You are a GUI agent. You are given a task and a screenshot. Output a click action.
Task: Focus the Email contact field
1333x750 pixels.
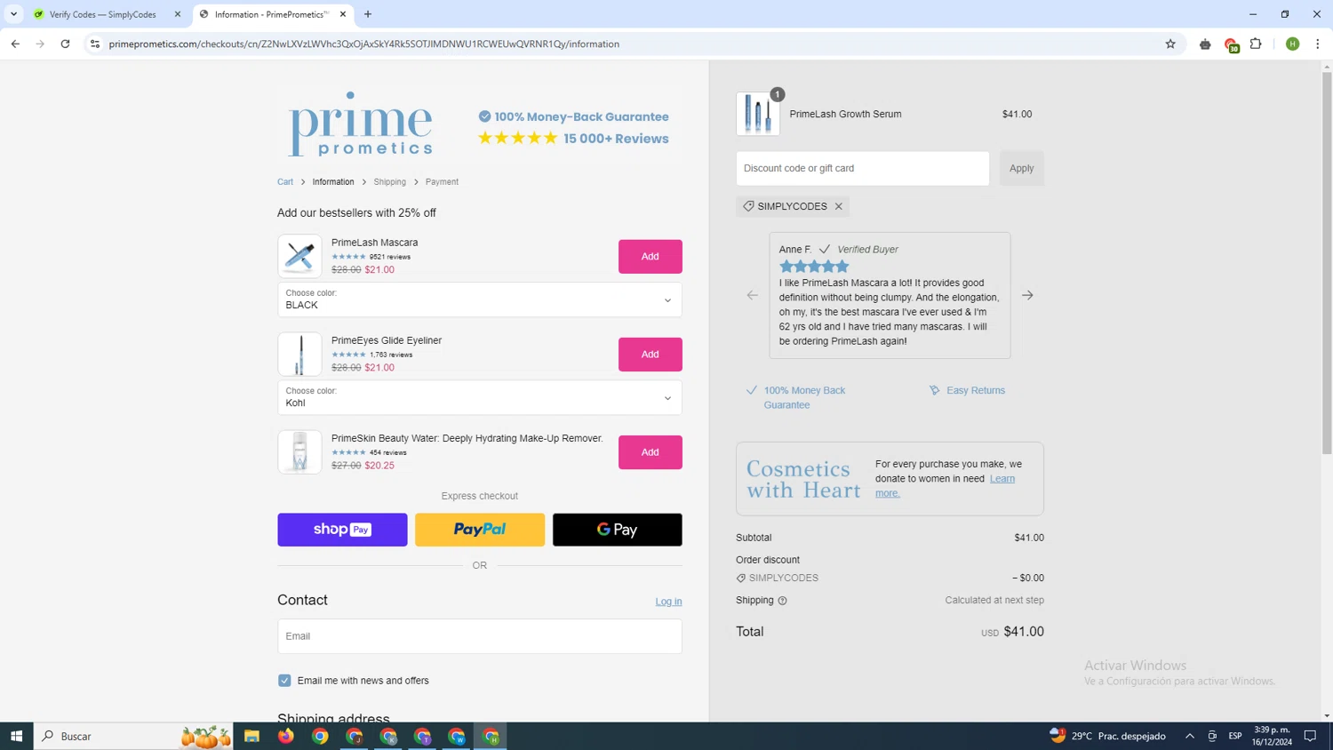click(x=480, y=636)
